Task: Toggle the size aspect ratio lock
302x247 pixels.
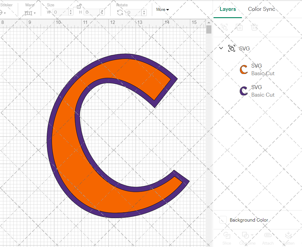Action: 79,6
